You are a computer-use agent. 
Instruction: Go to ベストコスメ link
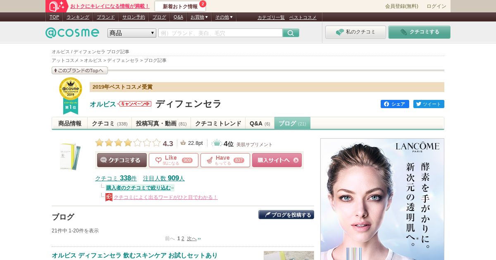click(x=303, y=17)
